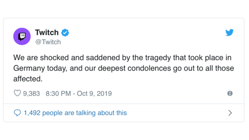The image size is (249, 140).
Task: Click the word saddened in tweet
Action: 103,58
